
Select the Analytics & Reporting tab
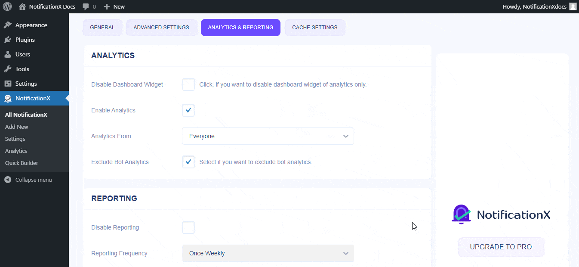click(240, 28)
